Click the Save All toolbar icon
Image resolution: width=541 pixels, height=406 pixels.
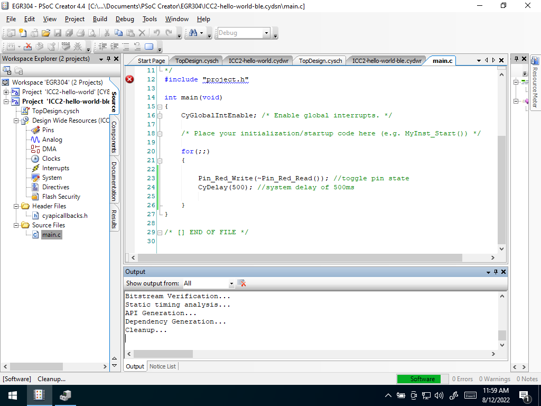click(x=69, y=33)
